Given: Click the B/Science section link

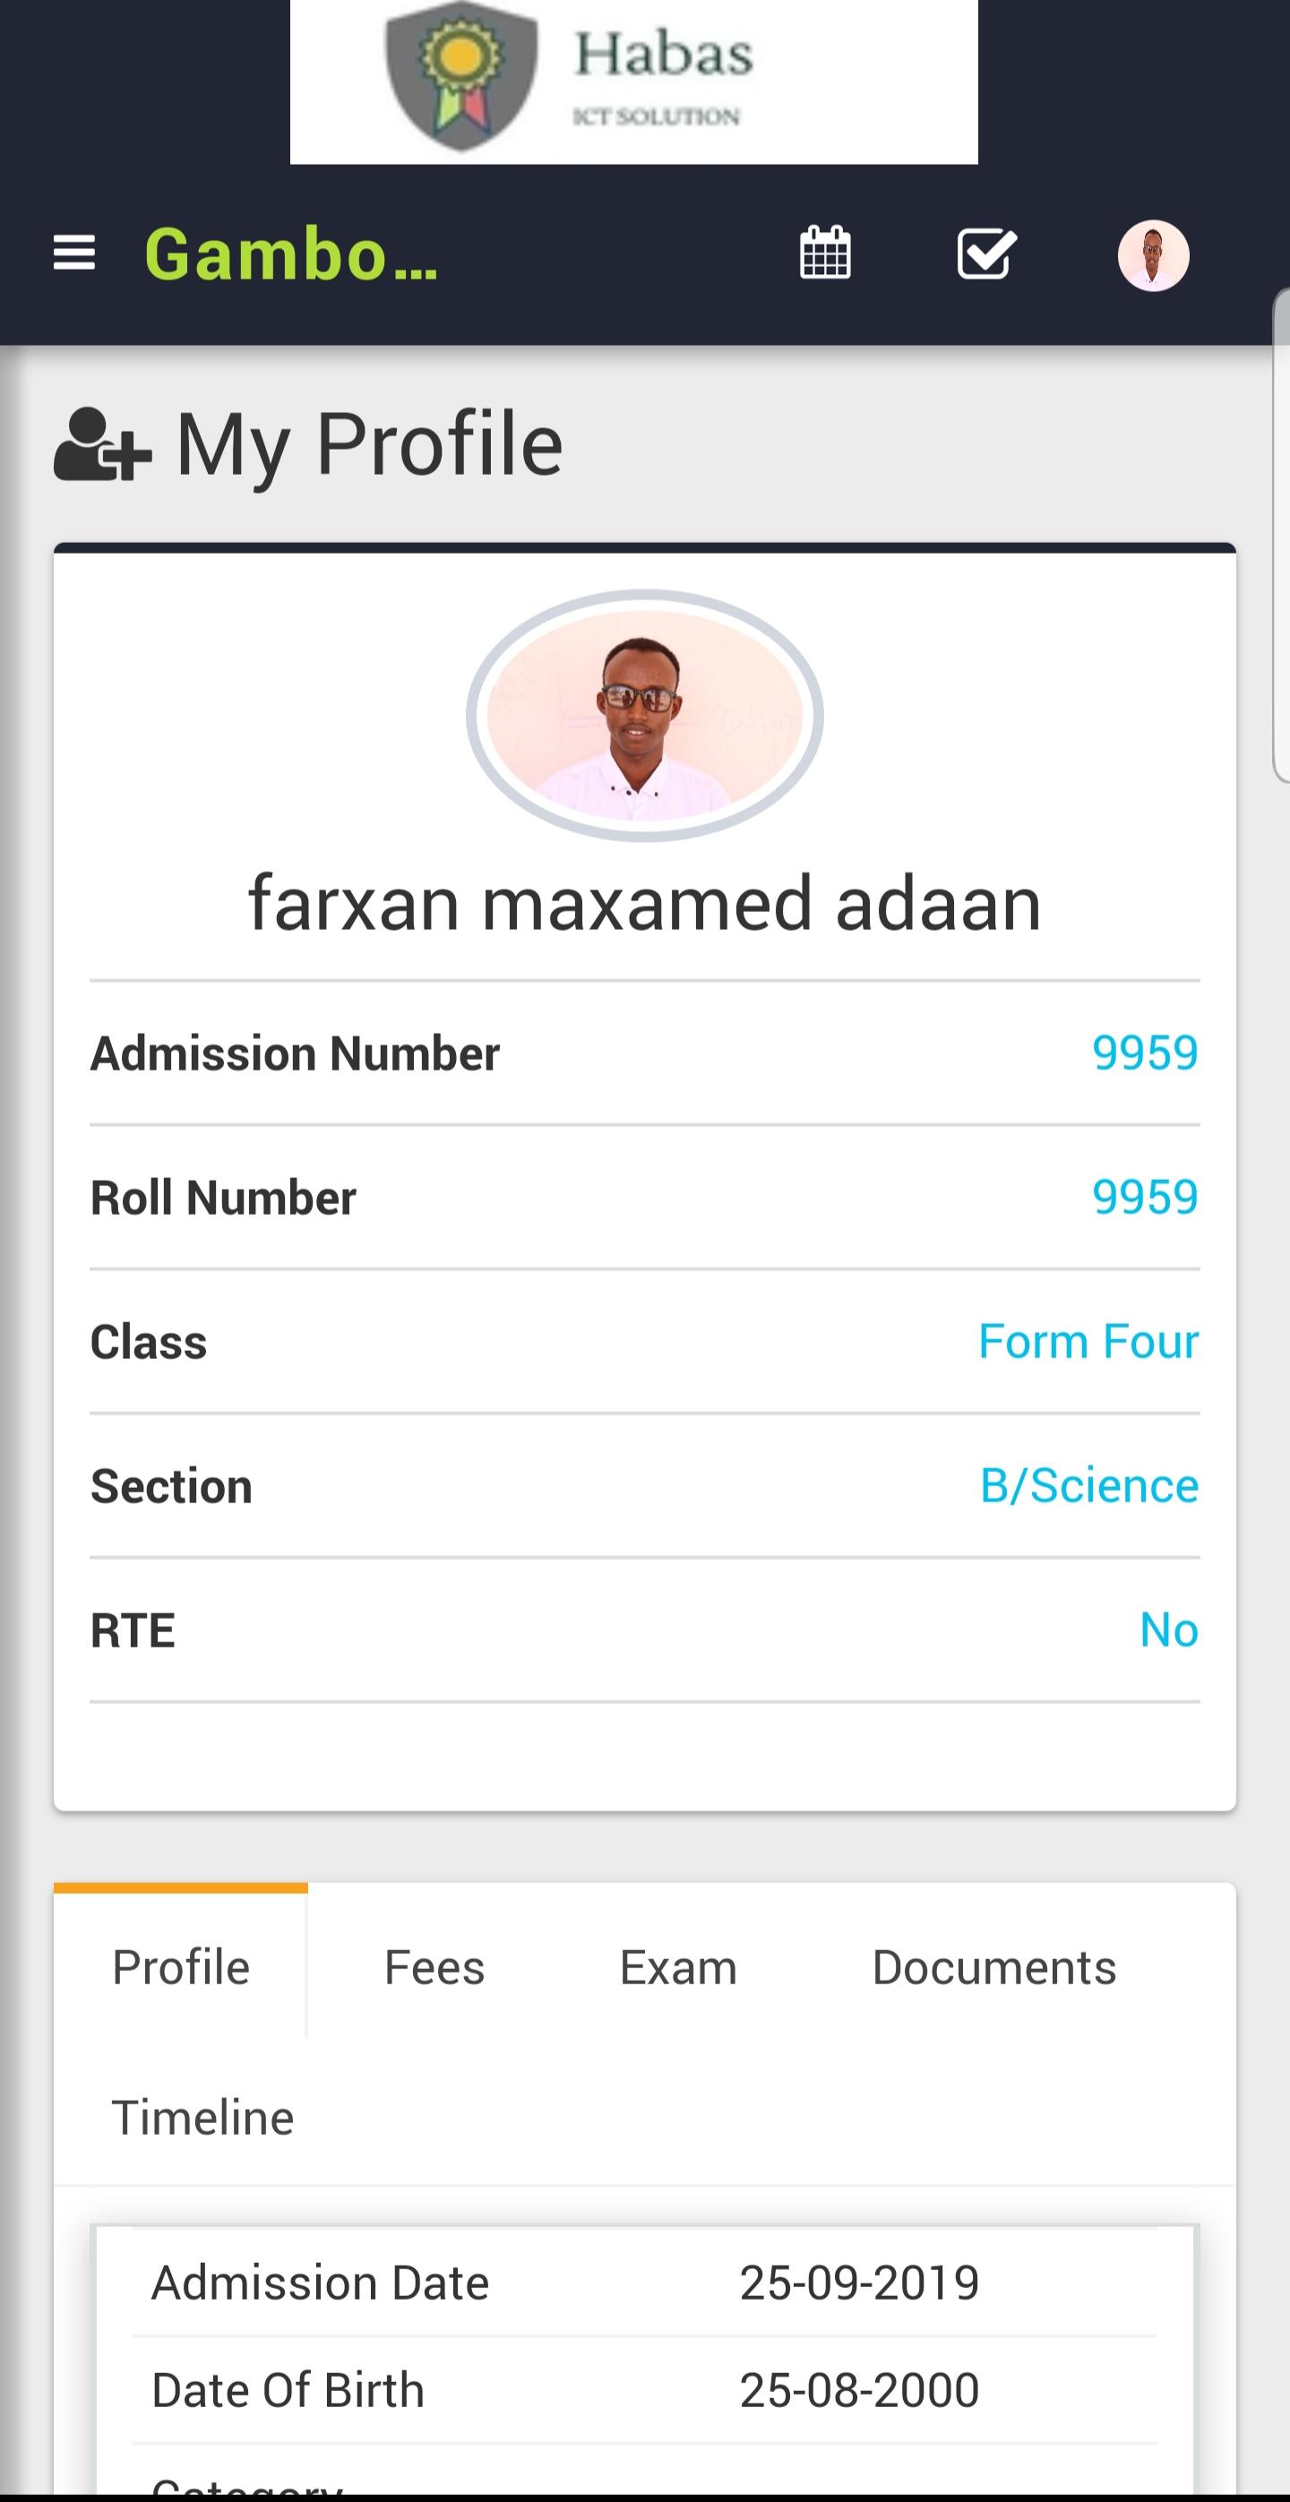Looking at the screenshot, I should pyautogui.click(x=1088, y=1484).
